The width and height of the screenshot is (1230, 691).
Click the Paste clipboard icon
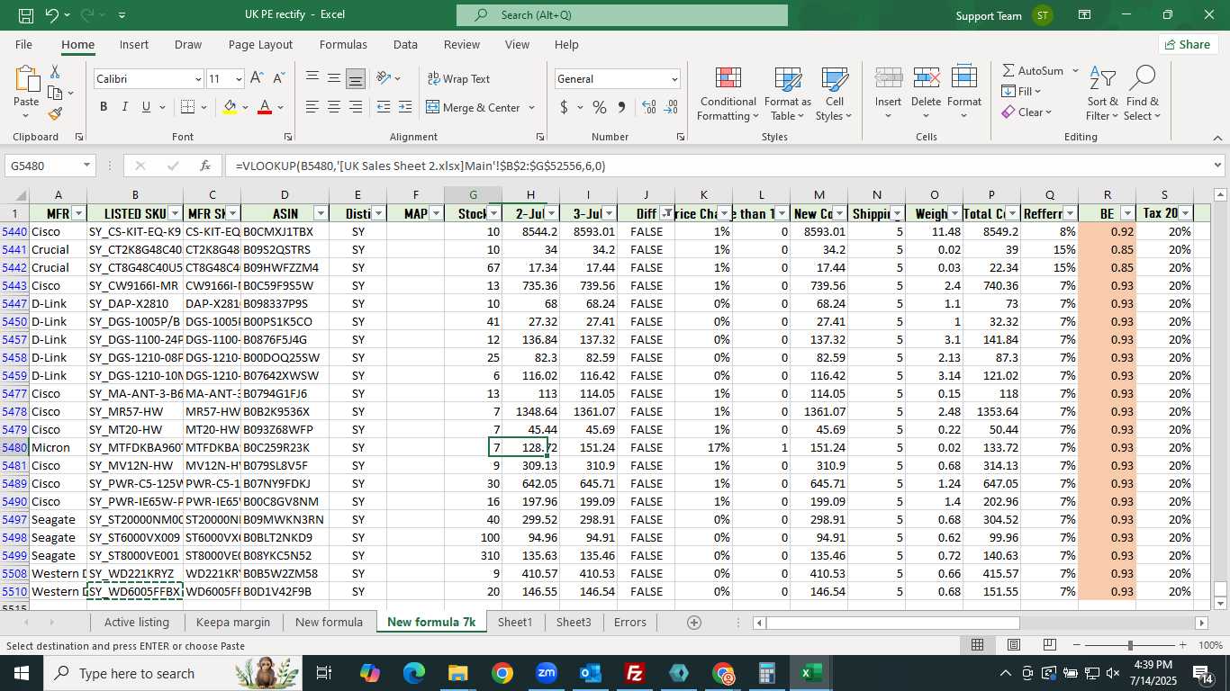(26, 79)
